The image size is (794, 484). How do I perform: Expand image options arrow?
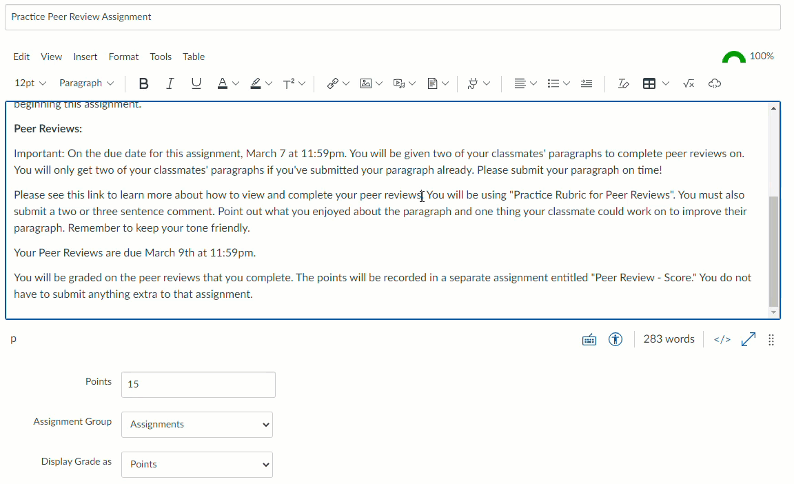pos(379,83)
